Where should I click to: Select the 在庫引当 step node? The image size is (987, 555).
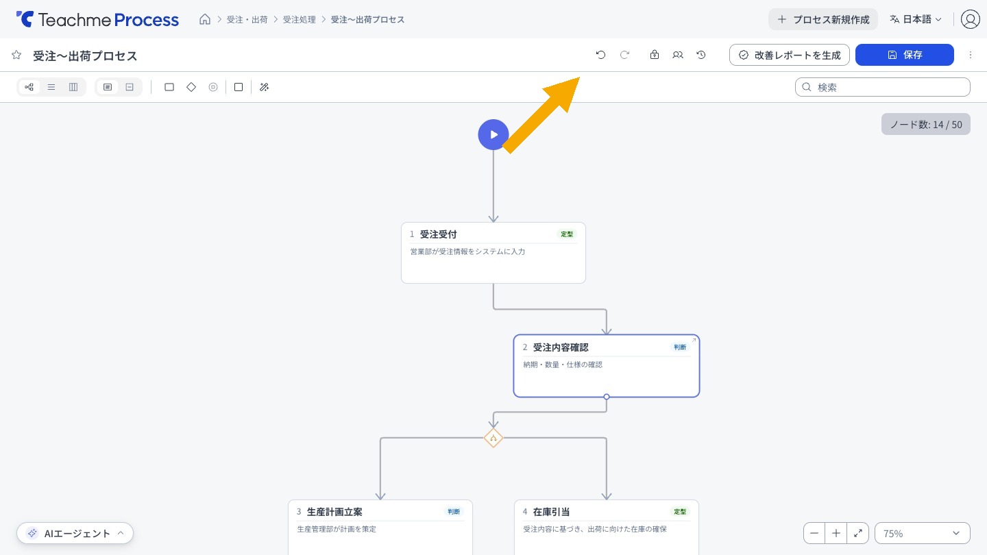(x=607, y=528)
